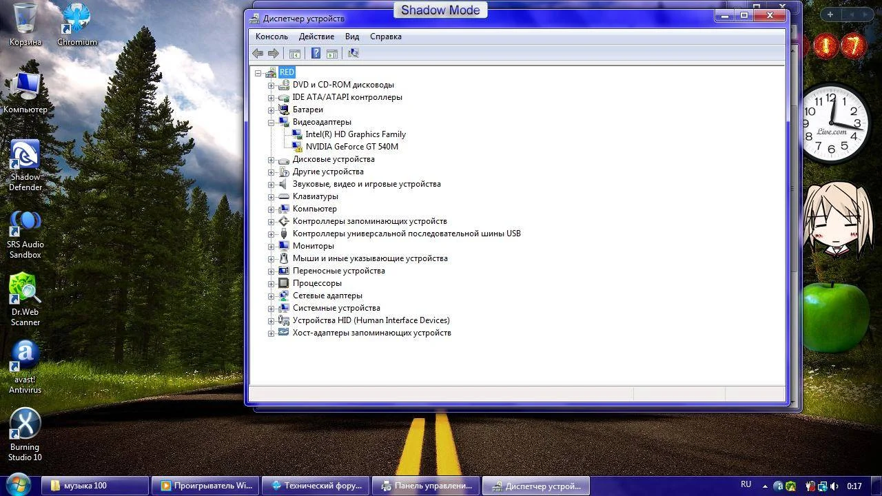Select the Компьютер desktop icon

coord(25,92)
